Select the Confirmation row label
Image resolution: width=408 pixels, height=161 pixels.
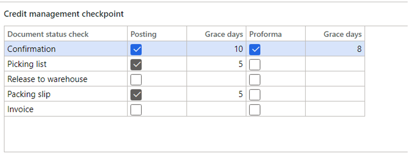tap(31, 49)
